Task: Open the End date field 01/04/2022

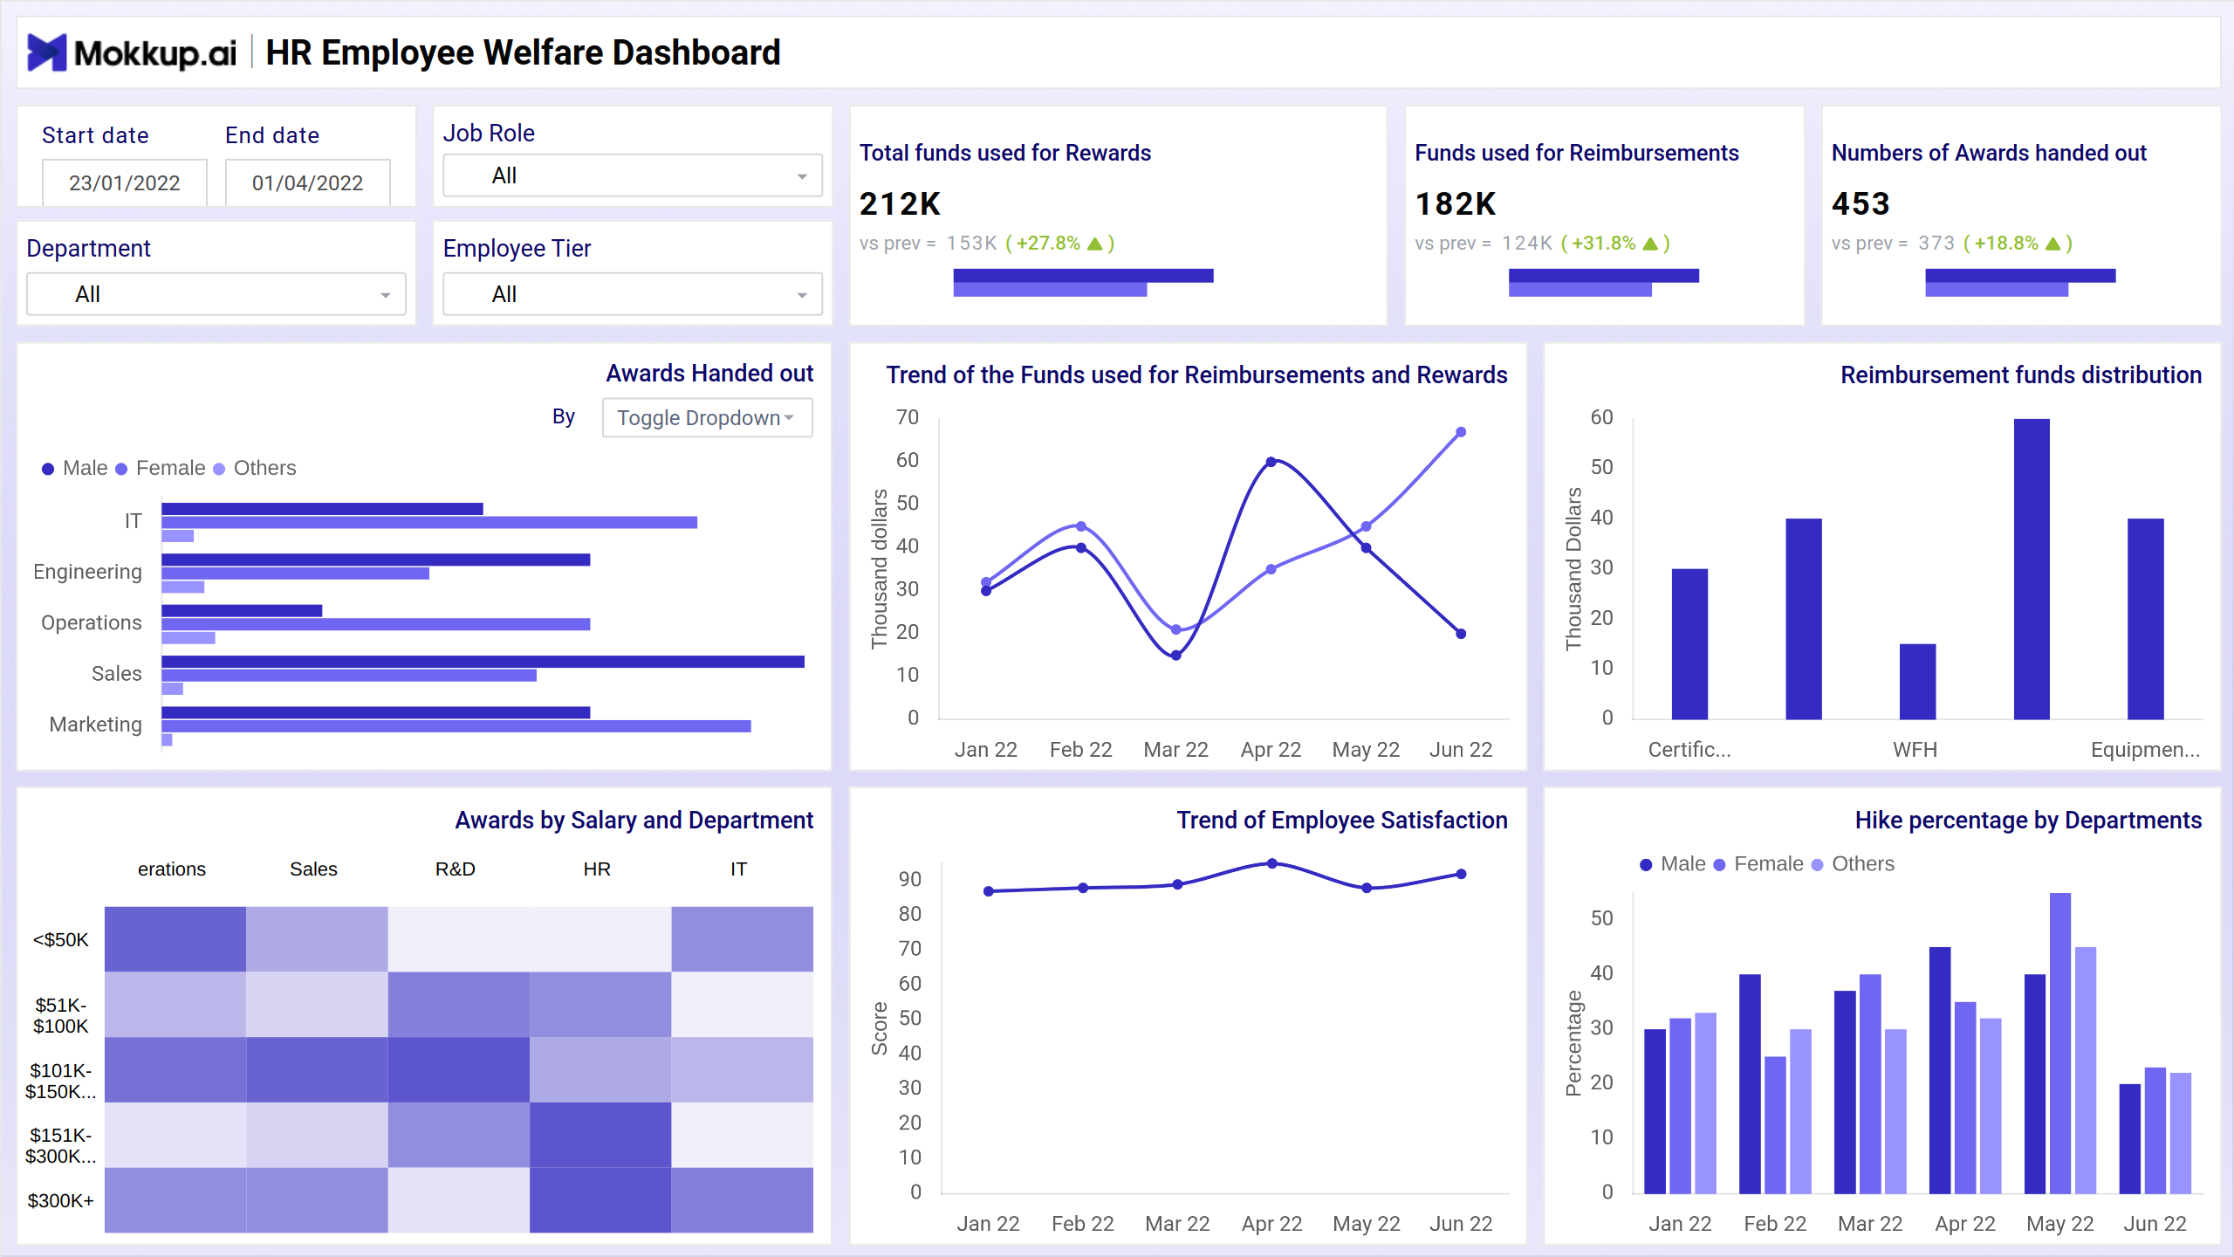Action: 308,182
